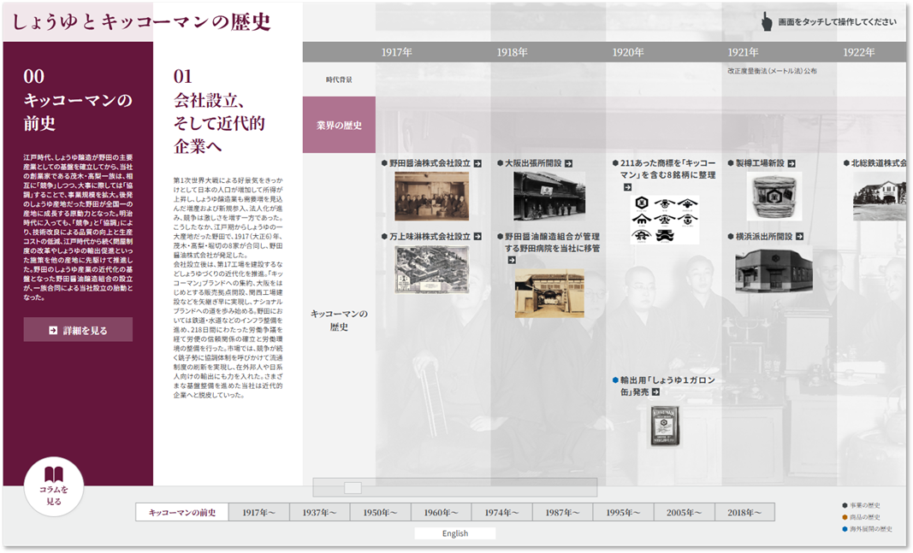
Task: Open the 野田病院 gate photo thumbnail
Action: [549, 293]
